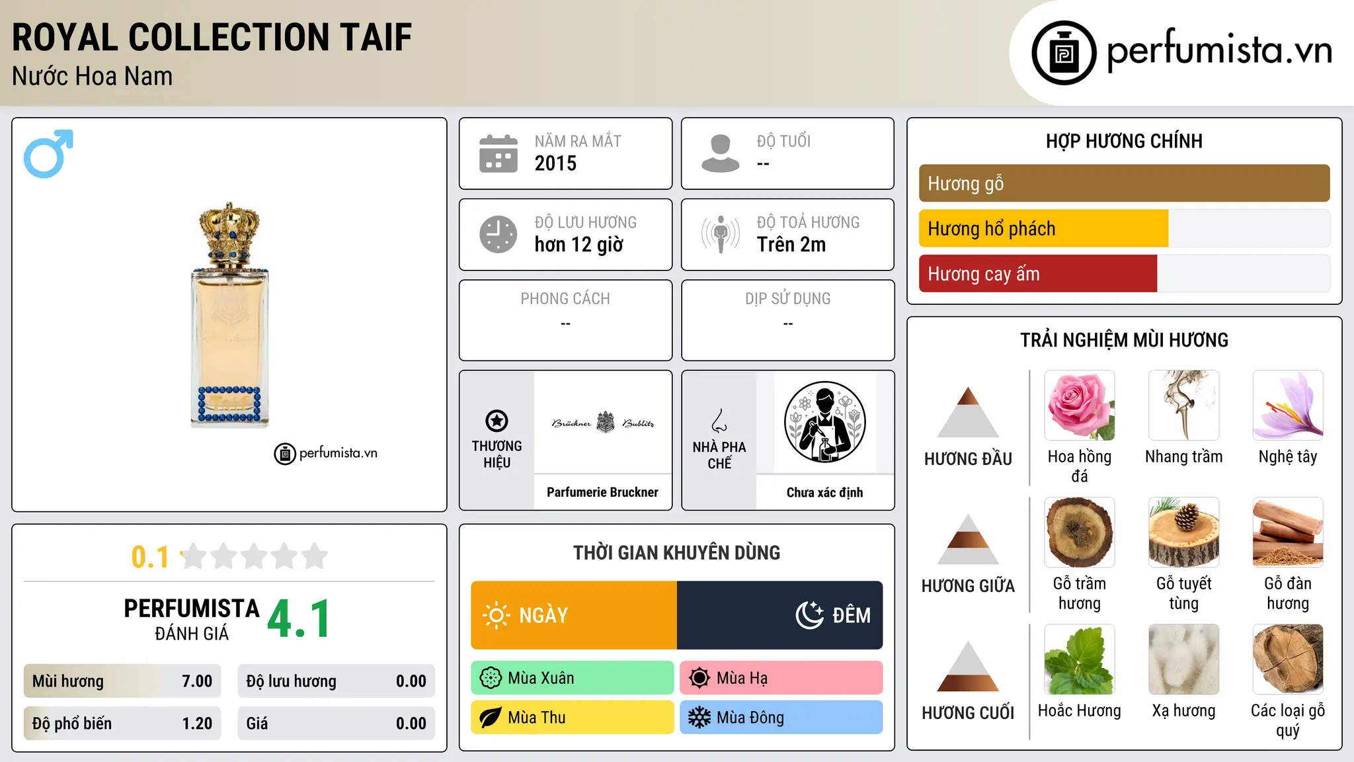1354x762 pixels.
Task: Click the sillage radiating person icon
Action: (x=720, y=234)
